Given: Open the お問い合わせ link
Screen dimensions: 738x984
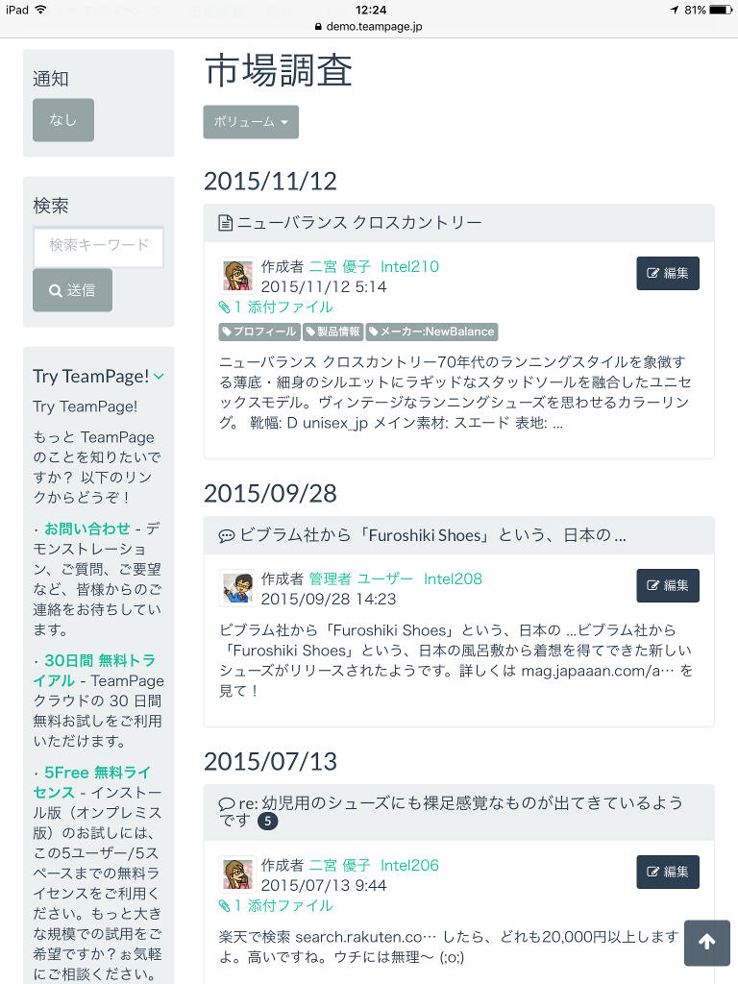Looking at the screenshot, I should [87, 529].
